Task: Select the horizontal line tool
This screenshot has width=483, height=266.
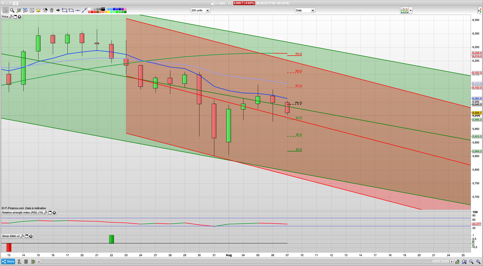Action: (x=78, y=10)
